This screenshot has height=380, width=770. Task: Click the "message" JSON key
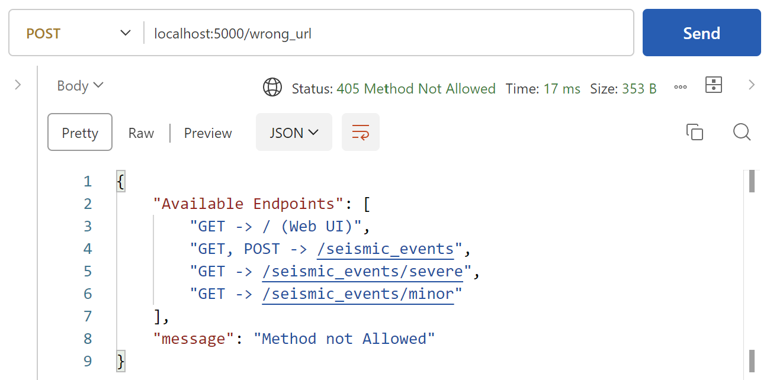pyautogui.click(x=194, y=339)
